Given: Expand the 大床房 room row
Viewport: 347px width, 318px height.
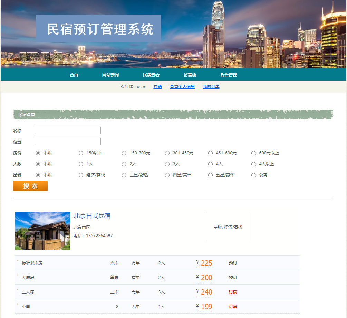Looking at the screenshot, I should click(16, 276).
